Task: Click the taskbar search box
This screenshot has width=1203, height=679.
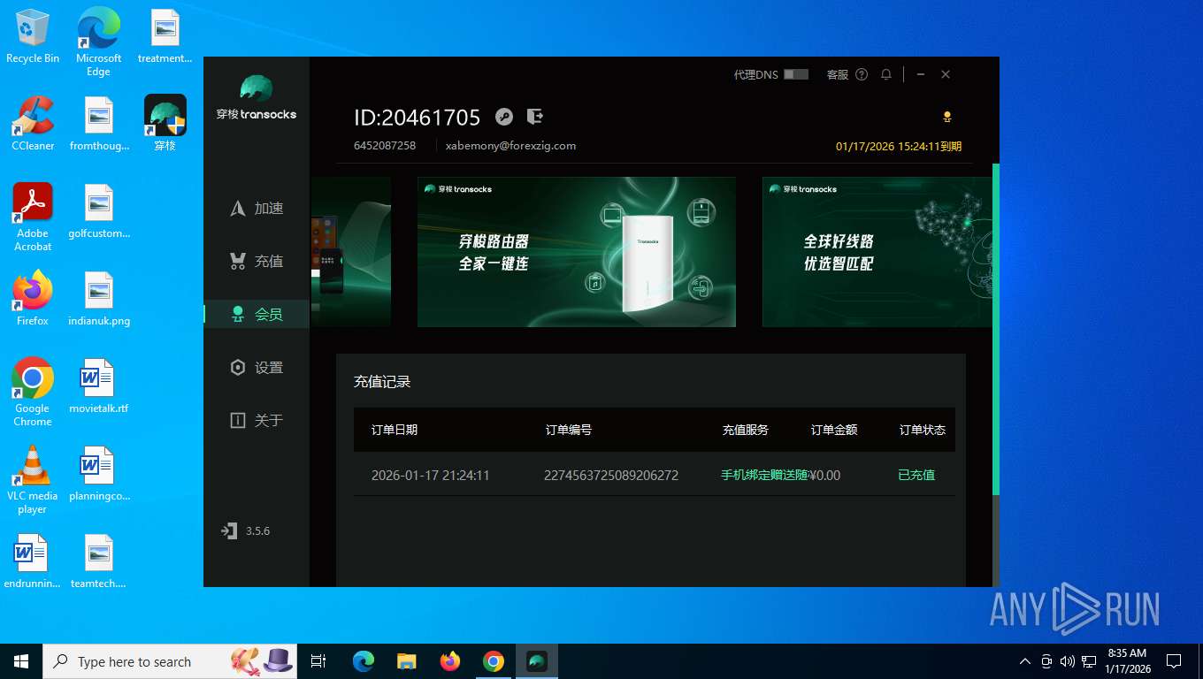Action: tap(172, 661)
